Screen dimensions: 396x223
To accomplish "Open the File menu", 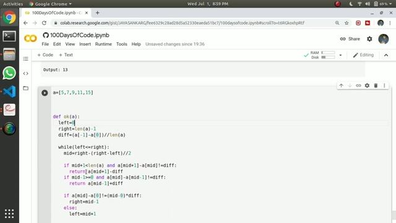I will 45,44.
